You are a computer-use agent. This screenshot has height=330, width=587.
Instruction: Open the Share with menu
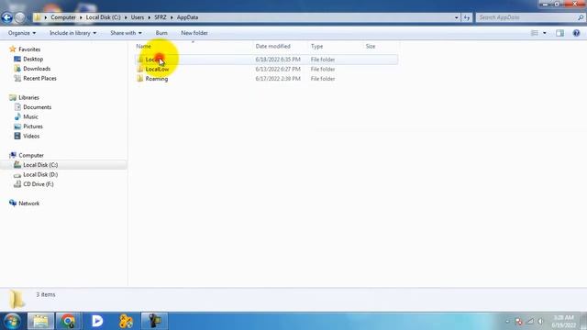coord(126,33)
